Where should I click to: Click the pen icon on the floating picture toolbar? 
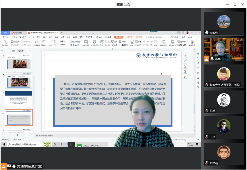pos(185,61)
